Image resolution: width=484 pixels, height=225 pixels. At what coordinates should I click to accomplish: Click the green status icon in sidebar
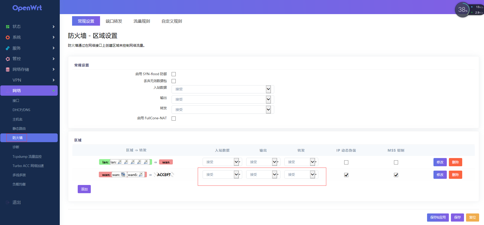pos(8,27)
